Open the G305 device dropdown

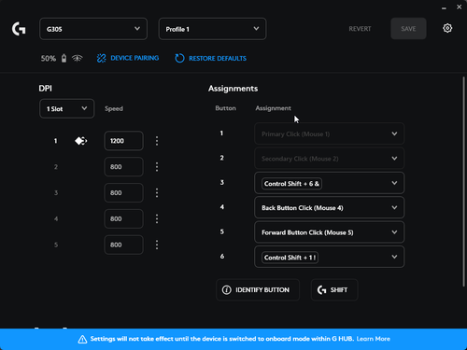coord(93,29)
